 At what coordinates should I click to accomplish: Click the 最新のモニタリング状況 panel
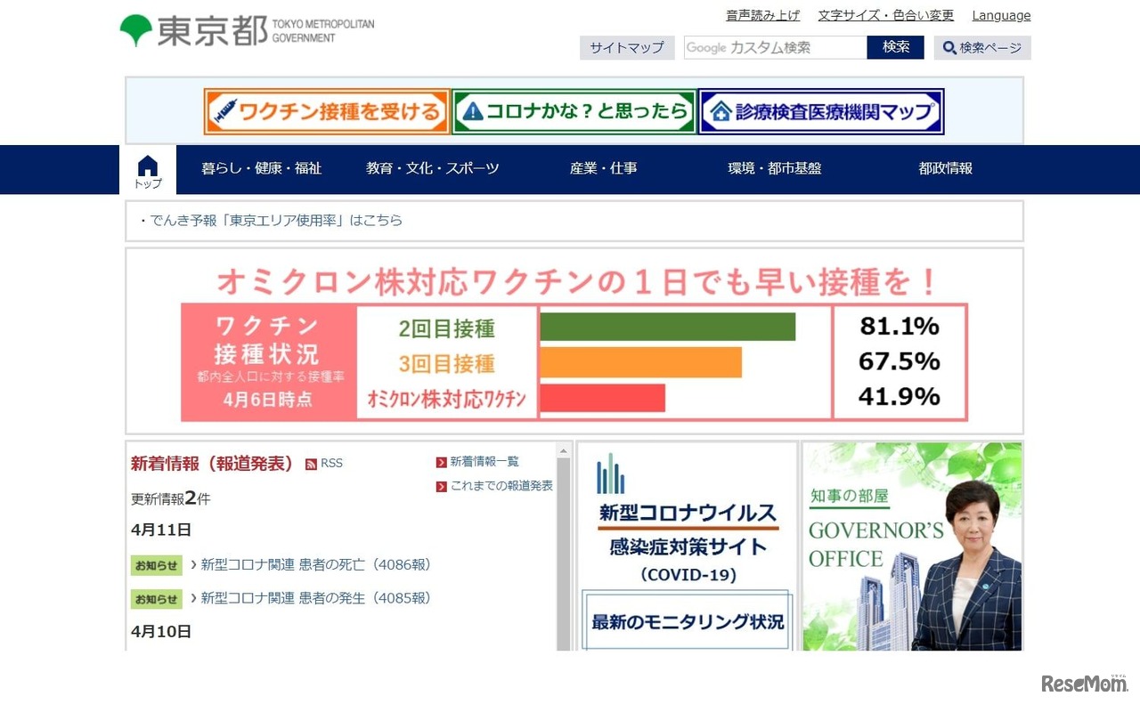click(x=686, y=621)
